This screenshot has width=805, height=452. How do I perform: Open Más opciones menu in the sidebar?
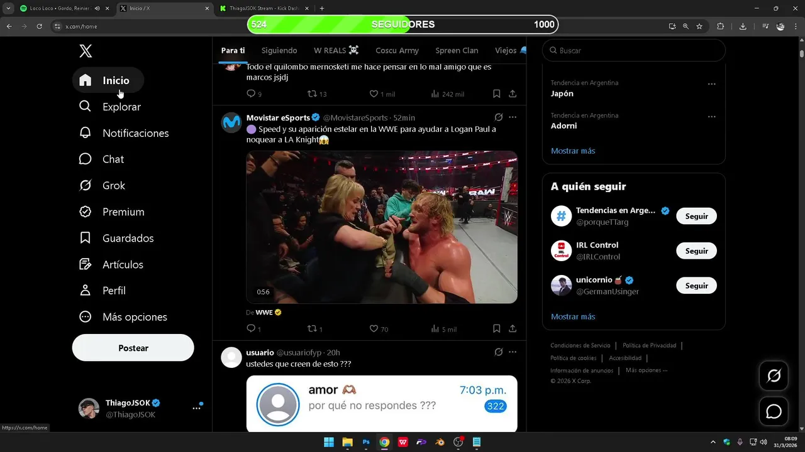[x=123, y=317]
